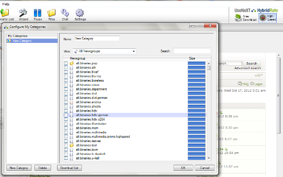Open the Files folder icon
Screen dimensions: 283x177
(x=52, y=13)
